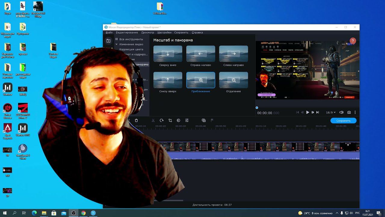The width and height of the screenshot is (385, 217).
Task: Open the "Справка" menu
Action: [197, 33]
